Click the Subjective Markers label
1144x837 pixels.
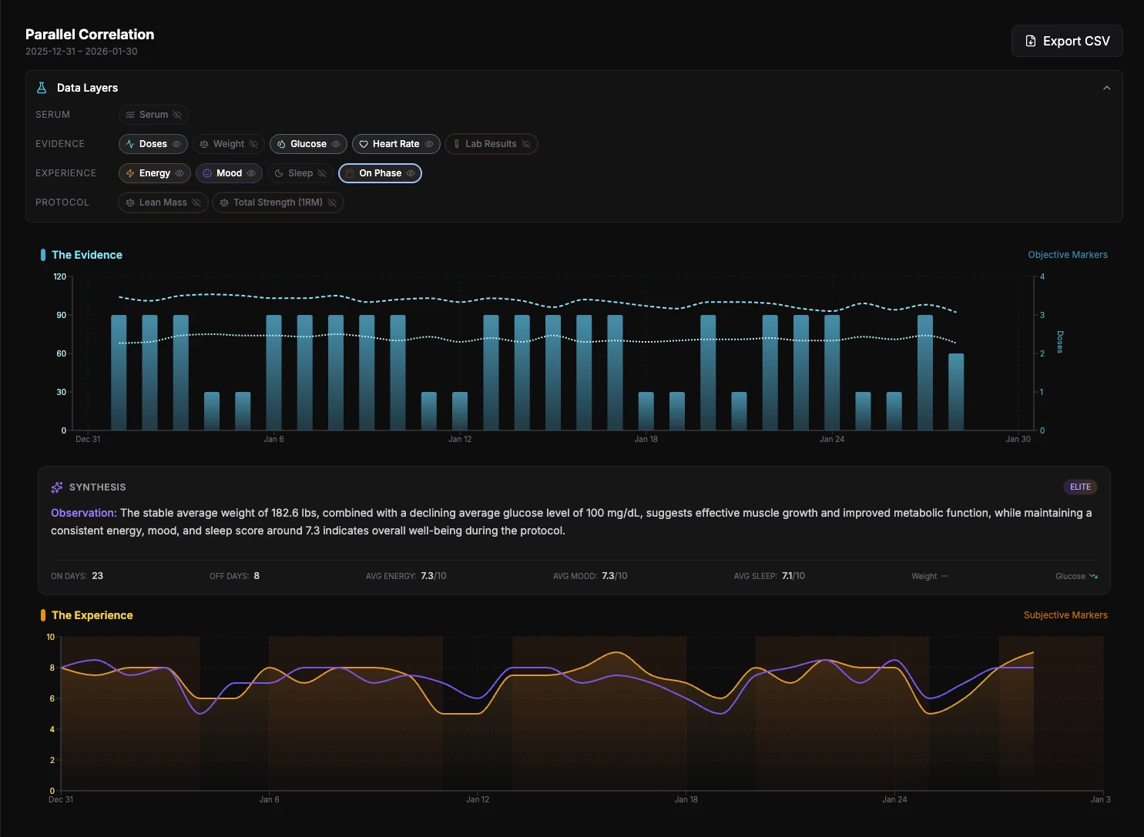pos(1065,614)
